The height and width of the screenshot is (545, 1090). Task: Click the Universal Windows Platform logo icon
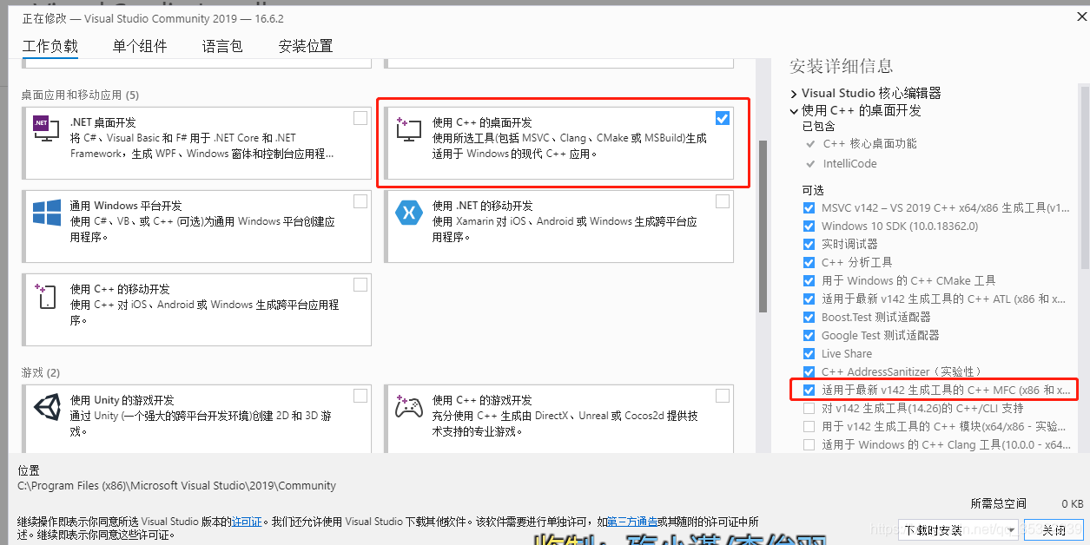pos(46,213)
